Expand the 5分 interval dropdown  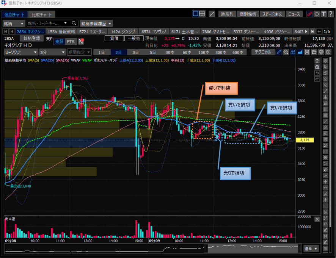[52, 52]
